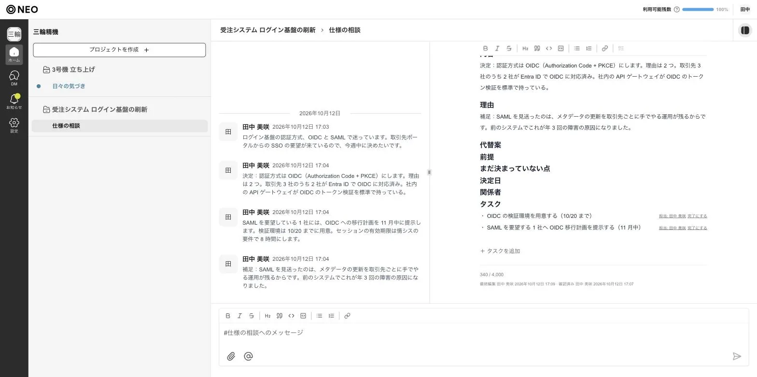Select the 三輪 workspace icon
Screen dimensions: 757x377
click(14, 34)
